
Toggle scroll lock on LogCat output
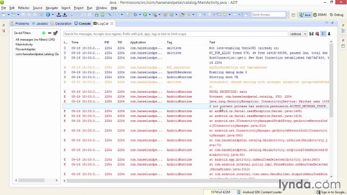(329, 34)
